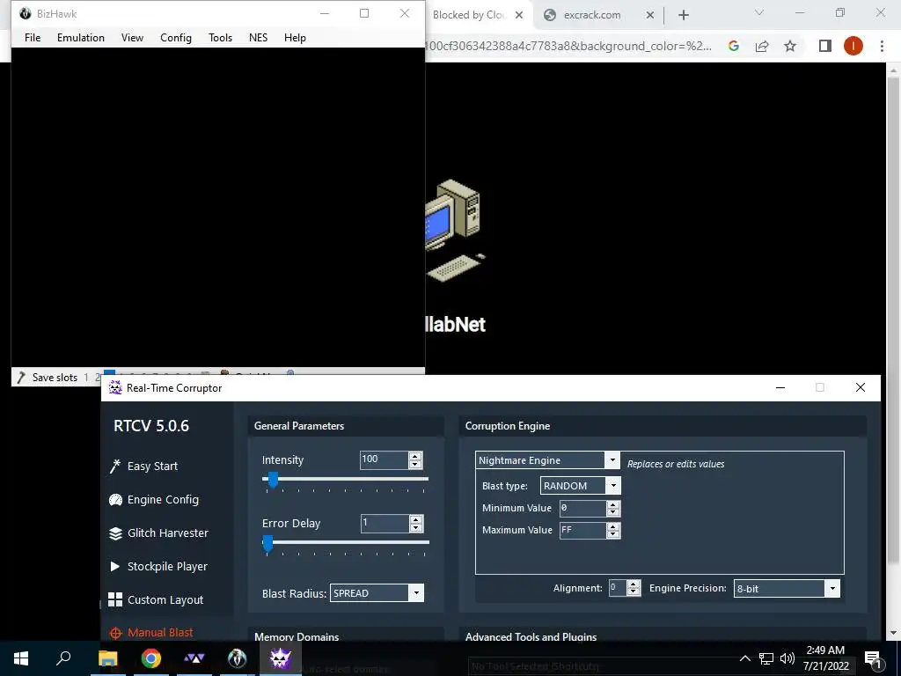The width and height of the screenshot is (901, 676).
Task: Open the Chrome three-dot menu
Action: tap(882, 46)
